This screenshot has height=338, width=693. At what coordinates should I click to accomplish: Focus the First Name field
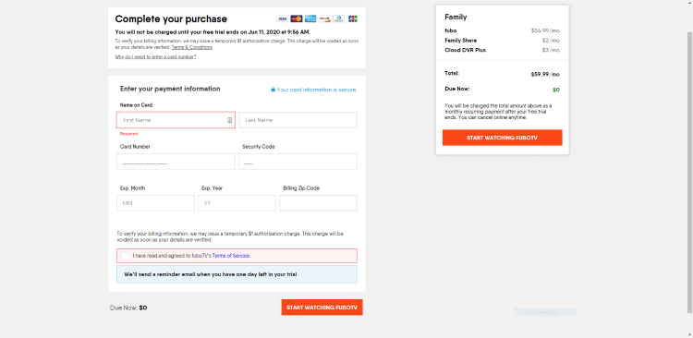pos(176,120)
